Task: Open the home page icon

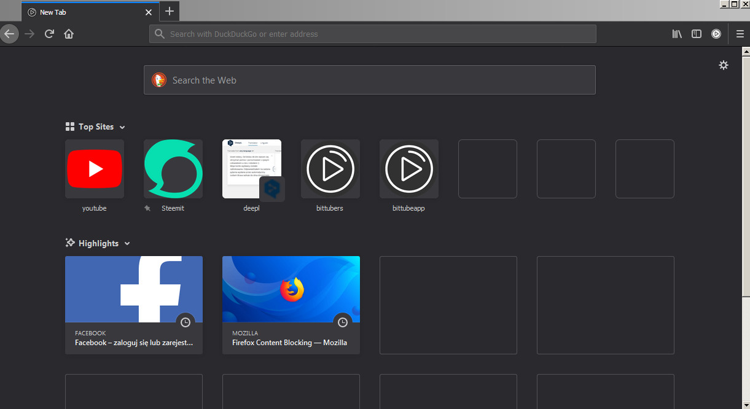Action: click(69, 34)
